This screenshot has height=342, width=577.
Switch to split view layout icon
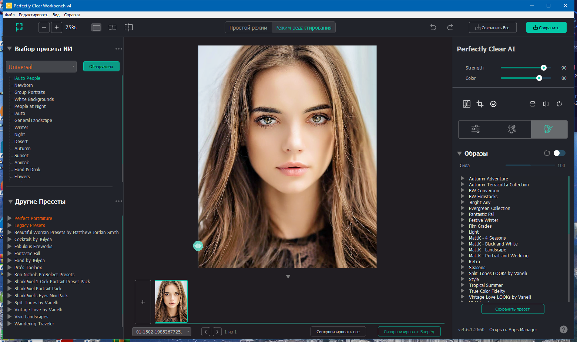113,27
